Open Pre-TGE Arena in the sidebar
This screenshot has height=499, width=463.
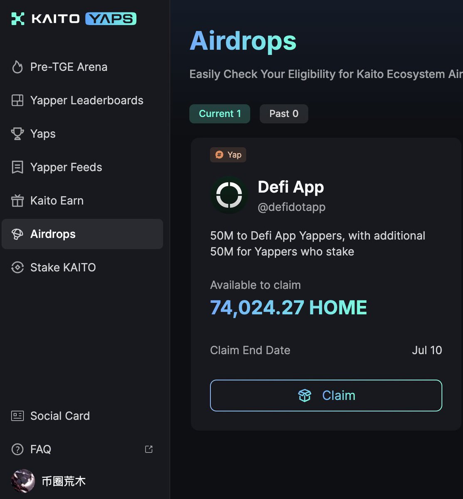click(82, 67)
